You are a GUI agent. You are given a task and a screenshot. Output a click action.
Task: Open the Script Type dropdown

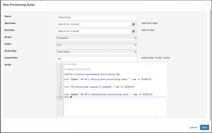(96, 52)
